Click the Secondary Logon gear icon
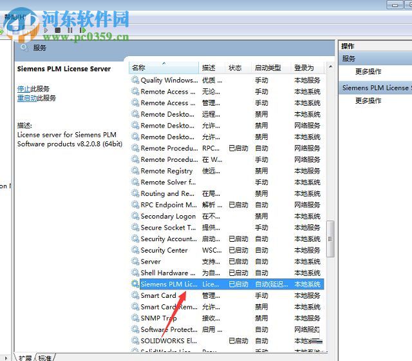The image size is (412, 361). 135,216
